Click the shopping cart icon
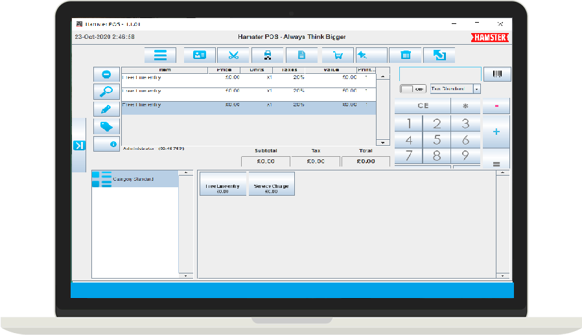This screenshot has width=582, height=335. (x=338, y=55)
